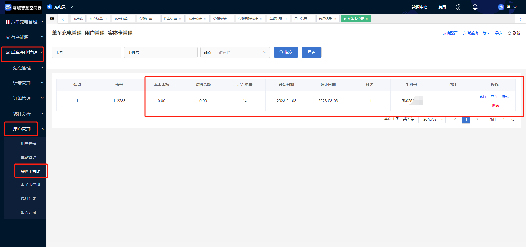The width and height of the screenshot is (526, 247).
Task: Open 出入记录 sidebar item
Action: point(28,212)
